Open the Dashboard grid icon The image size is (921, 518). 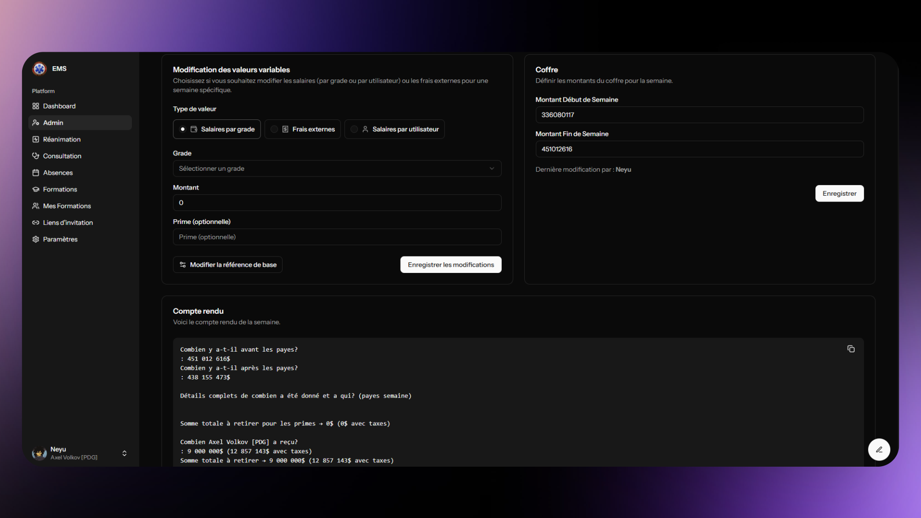pos(35,106)
